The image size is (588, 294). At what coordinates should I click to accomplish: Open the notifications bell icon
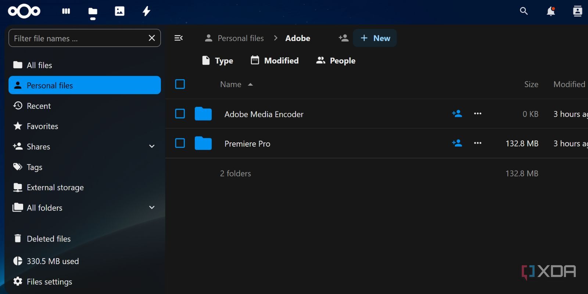click(551, 11)
